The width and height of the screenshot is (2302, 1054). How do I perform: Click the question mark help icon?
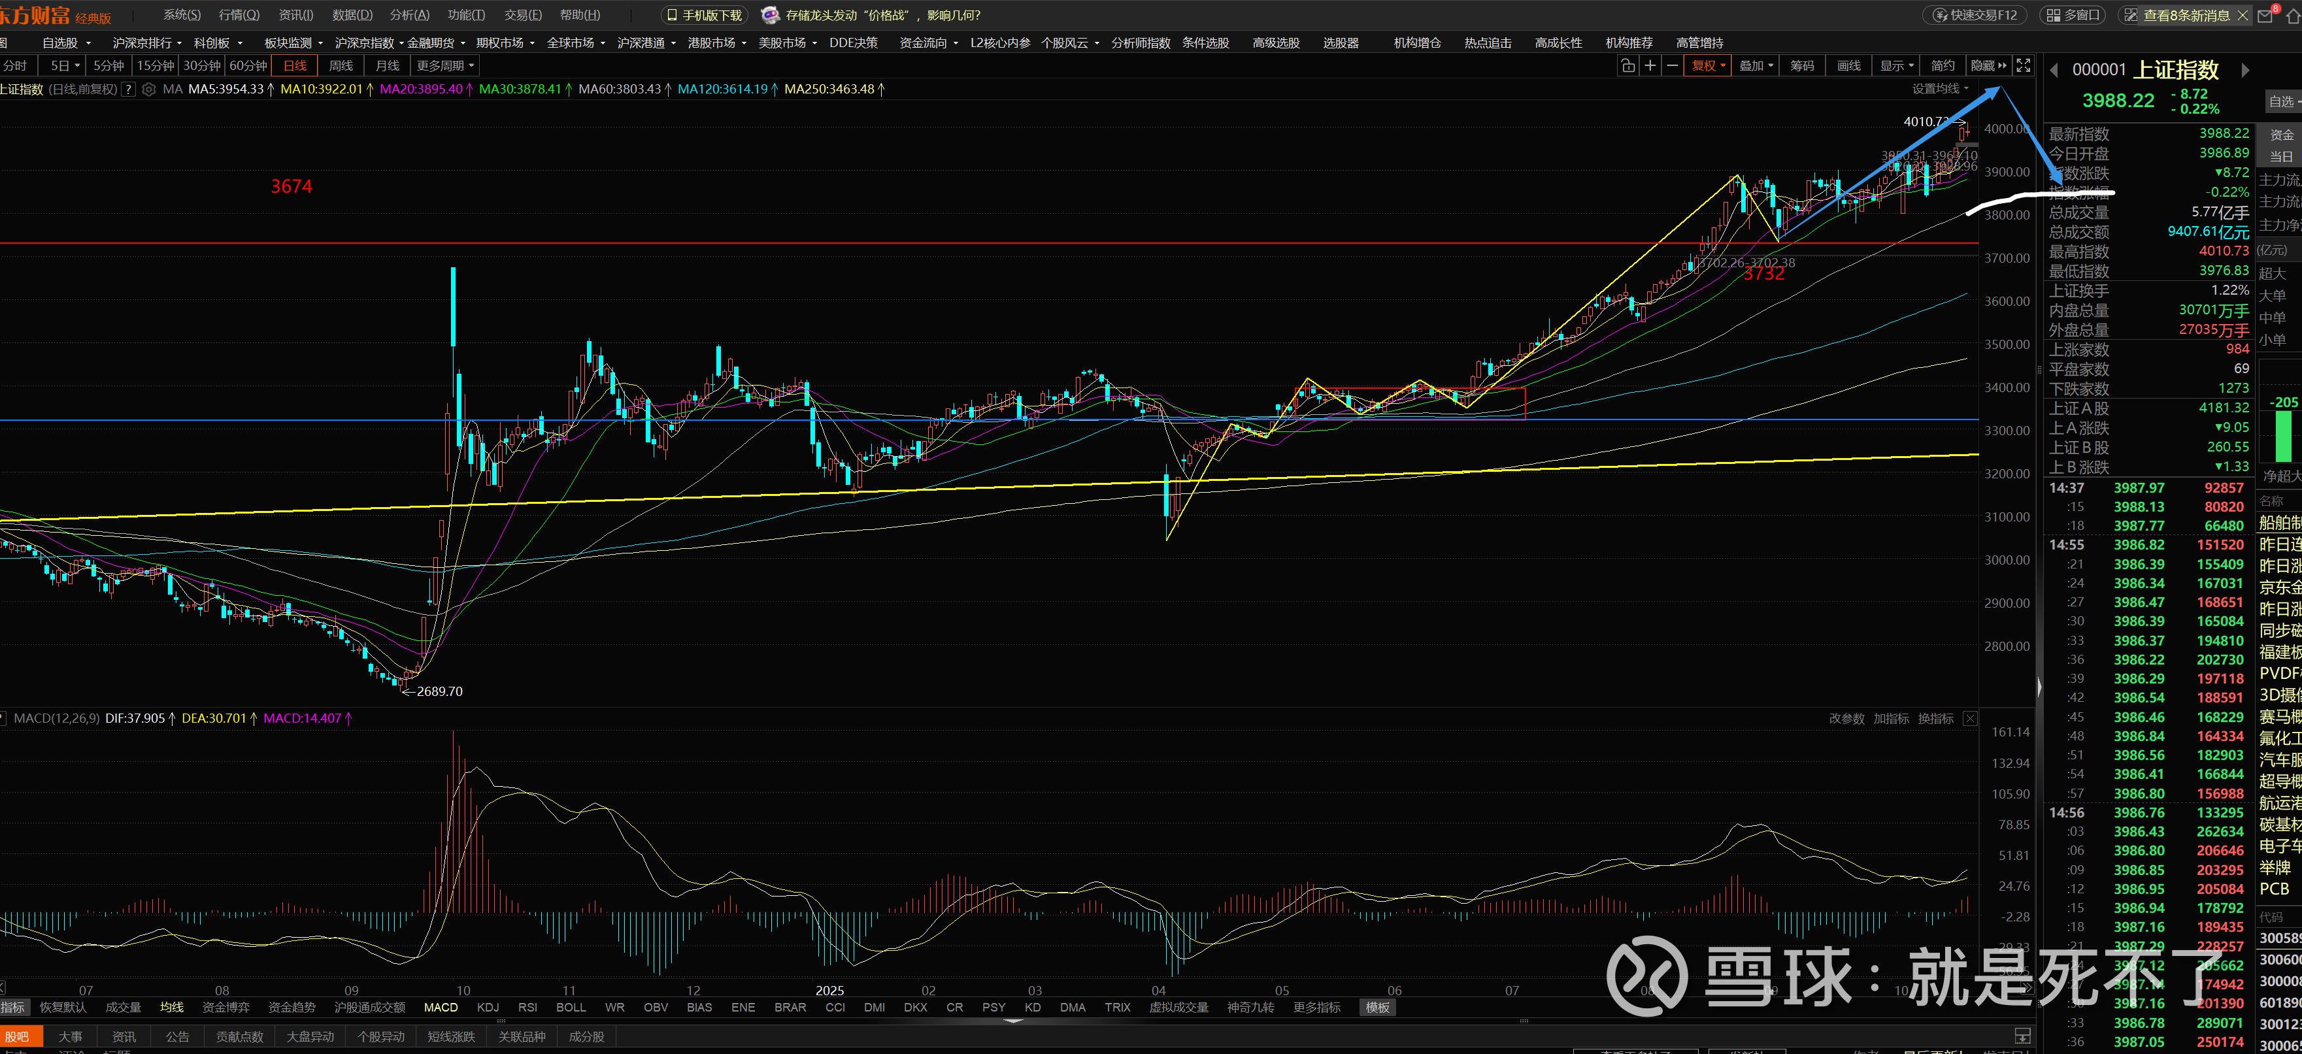click(129, 90)
